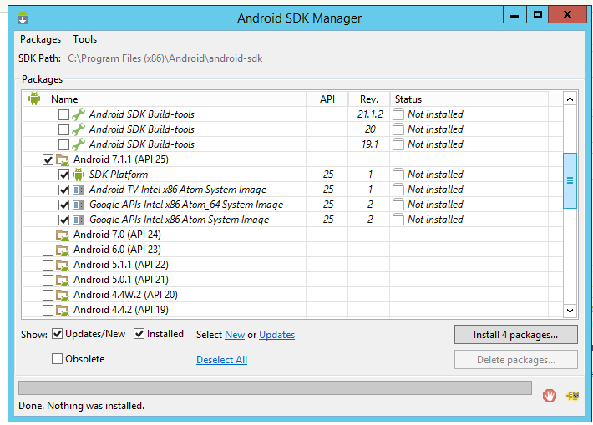Viewport: 593px width, 425px height.
Task: Toggle the Installed show filter
Action: coord(139,334)
